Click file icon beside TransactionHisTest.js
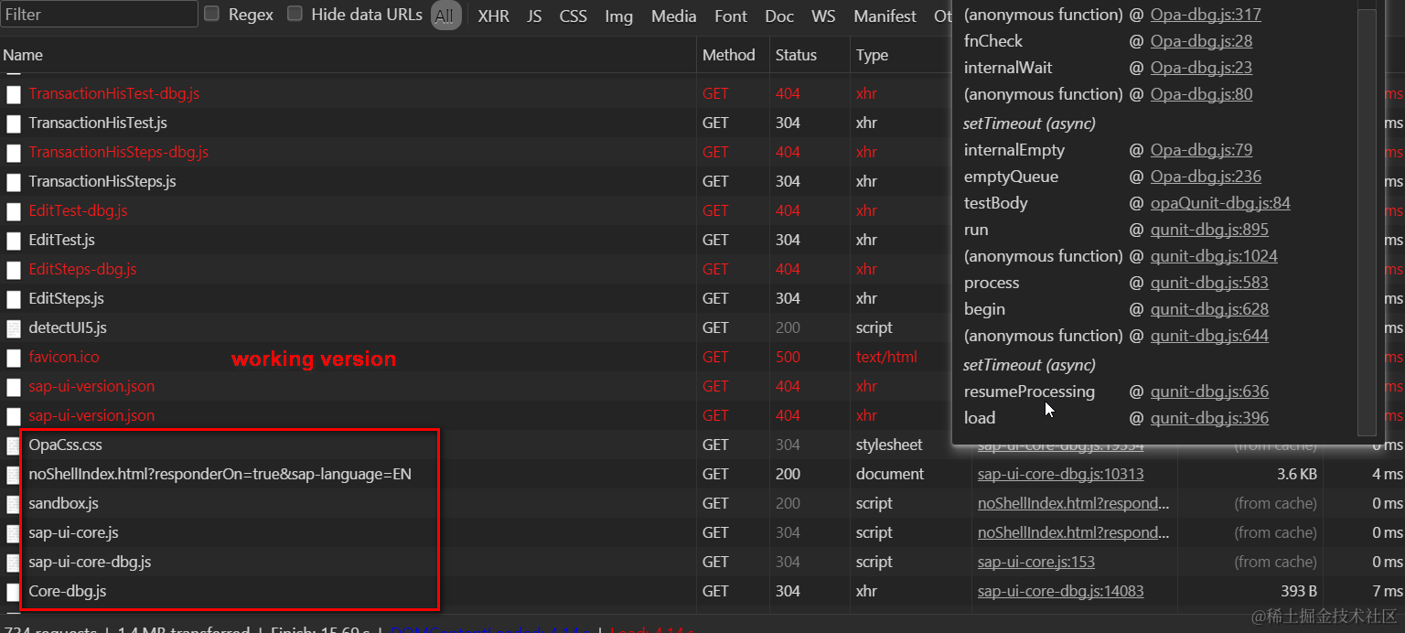 pyautogui.click(x=14, y=123)
